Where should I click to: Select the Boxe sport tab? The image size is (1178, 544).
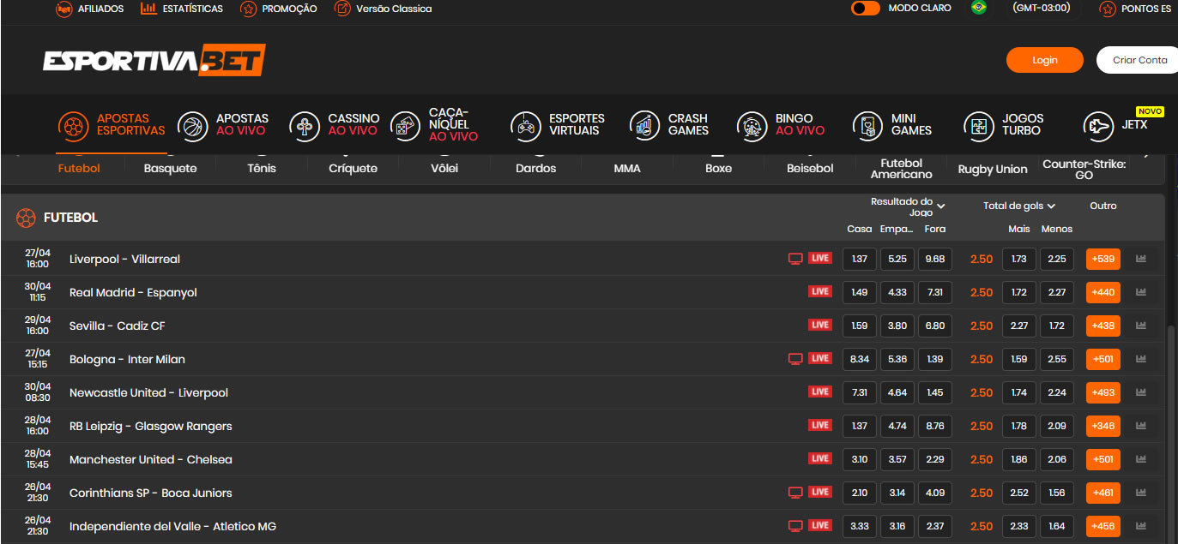[718, 168]
